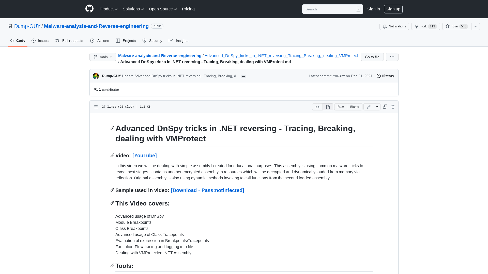This screenshot has width=488, height=274.
Task: Open the Update Advanced DnSpy commit message
Action: click(x=181, y=76)
